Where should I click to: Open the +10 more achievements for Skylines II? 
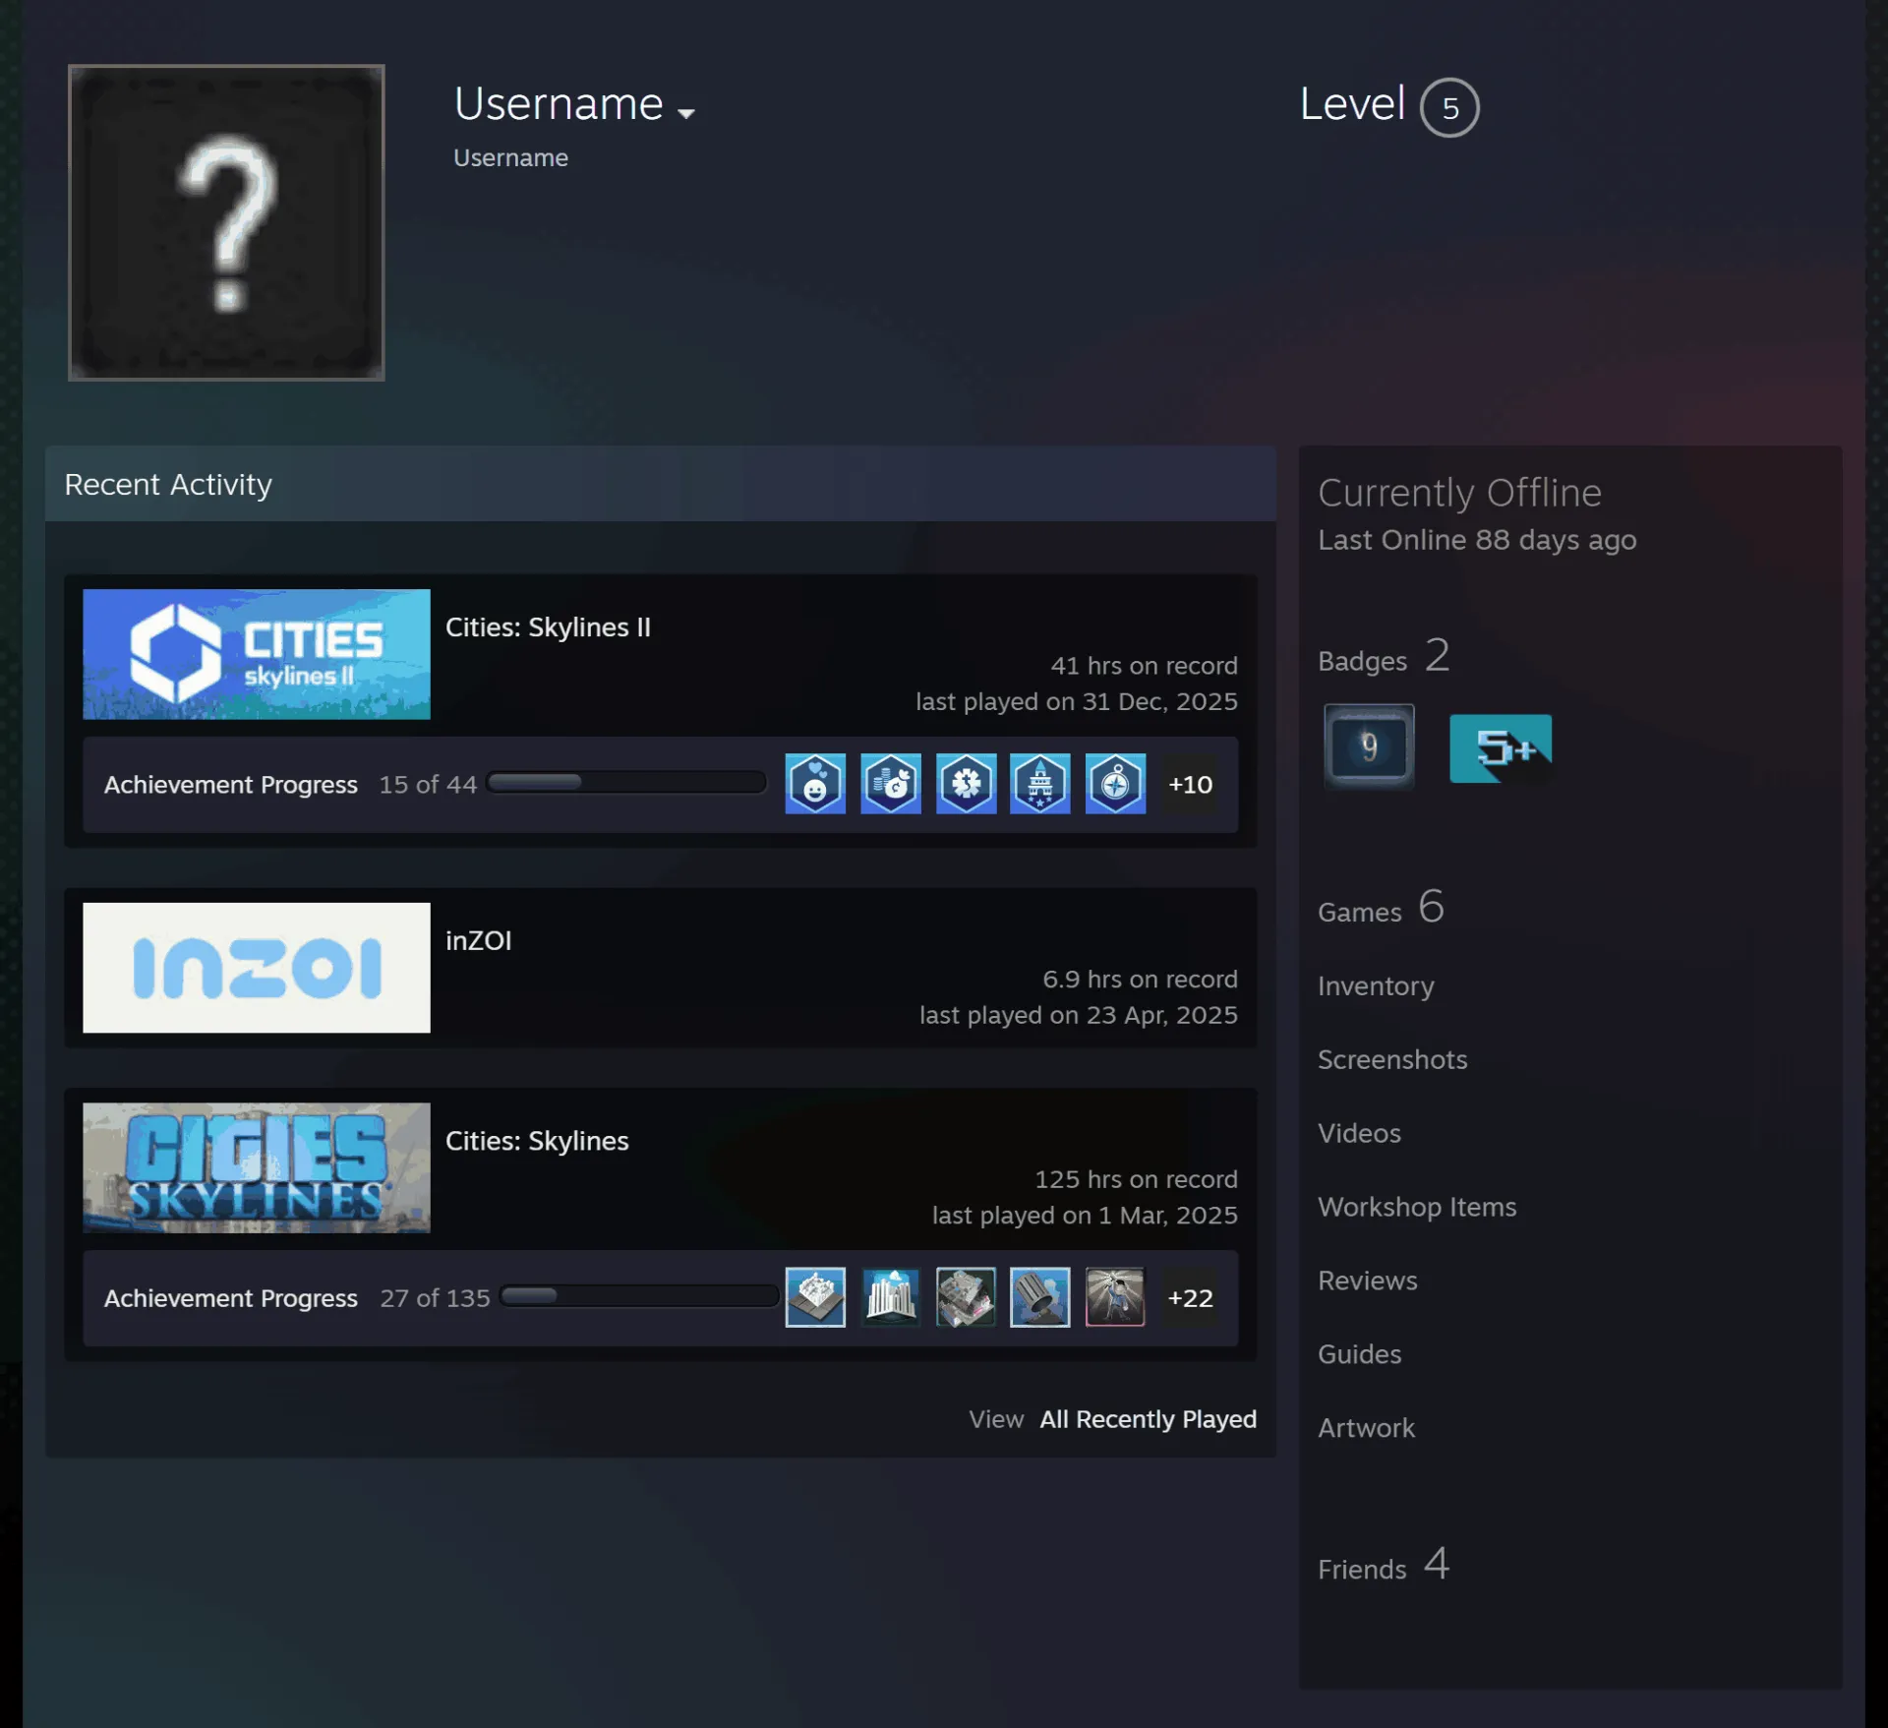(1190, 784)
